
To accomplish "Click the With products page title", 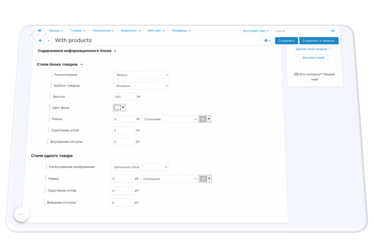I will pyautogui.click(x=73, y=40).
